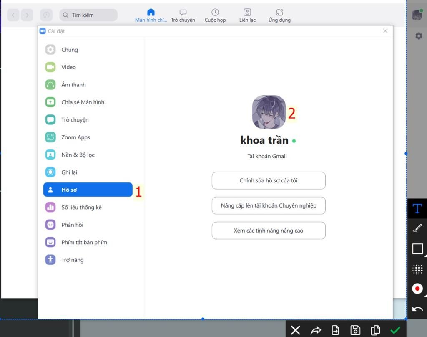The height and width of the screenshot is (337, 427).
Task: Switch to the Cuộc họp tab
Action: [215, 15]
